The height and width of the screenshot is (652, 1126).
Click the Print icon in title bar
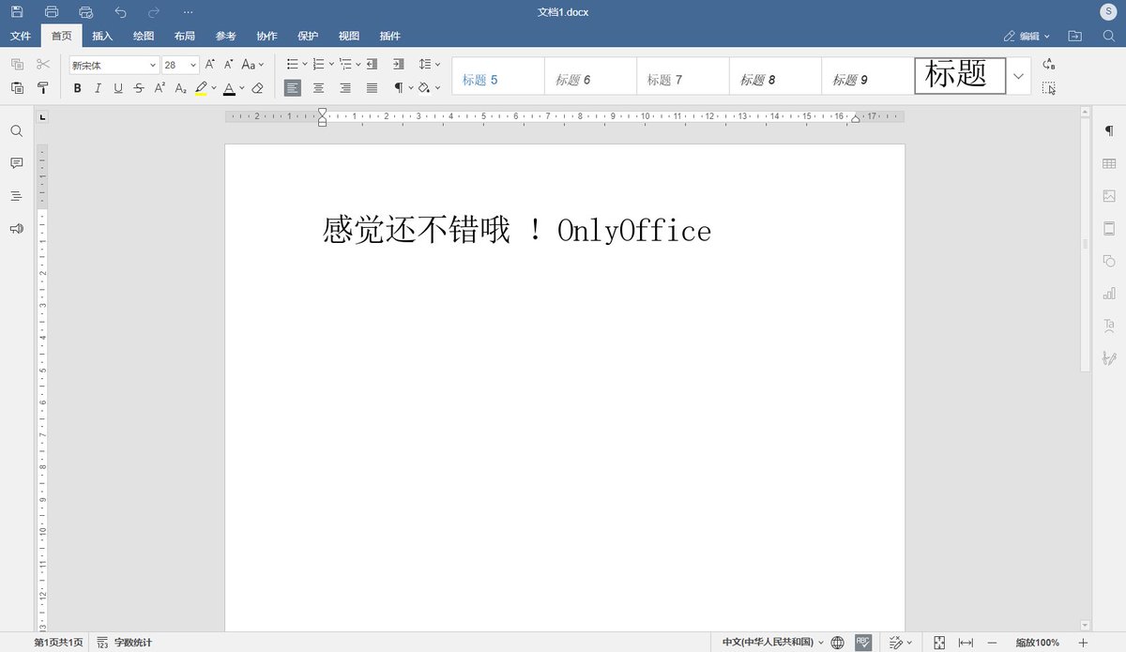point(52,11)
